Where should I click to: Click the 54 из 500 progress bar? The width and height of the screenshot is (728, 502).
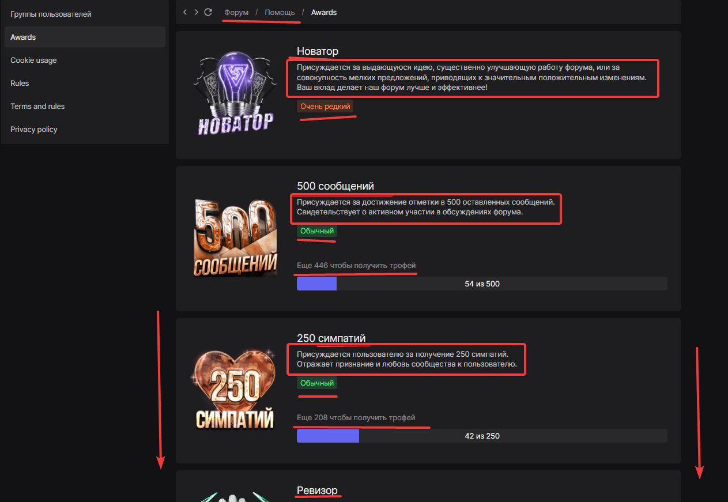point(482,284)
